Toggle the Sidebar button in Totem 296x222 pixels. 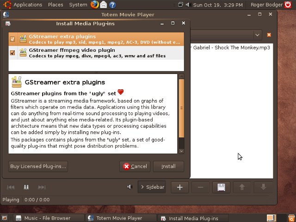(152, 187)
